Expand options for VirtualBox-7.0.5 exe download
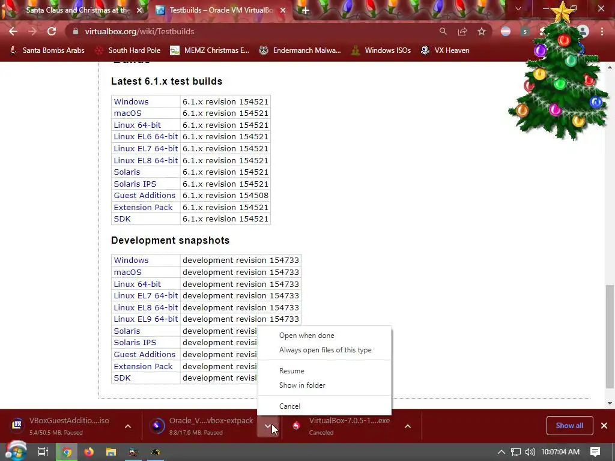Viewport: 615px width, 461px height. [408, 426]
